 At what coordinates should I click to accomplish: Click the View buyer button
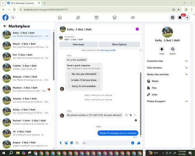pyautogui.click(x=78, y=44)
